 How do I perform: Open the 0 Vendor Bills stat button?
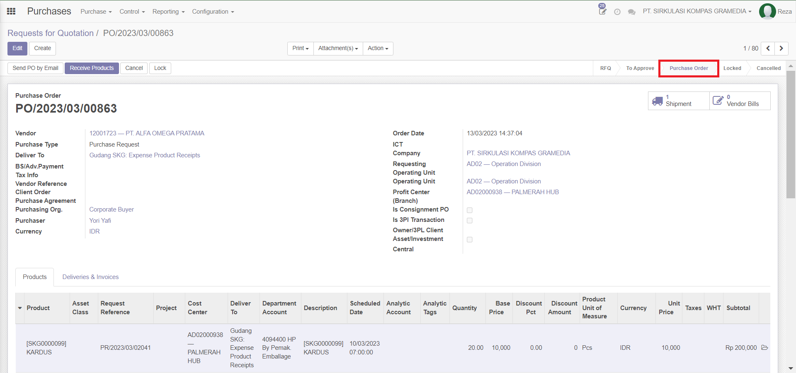pyautogui.click(x=740, y=101)
